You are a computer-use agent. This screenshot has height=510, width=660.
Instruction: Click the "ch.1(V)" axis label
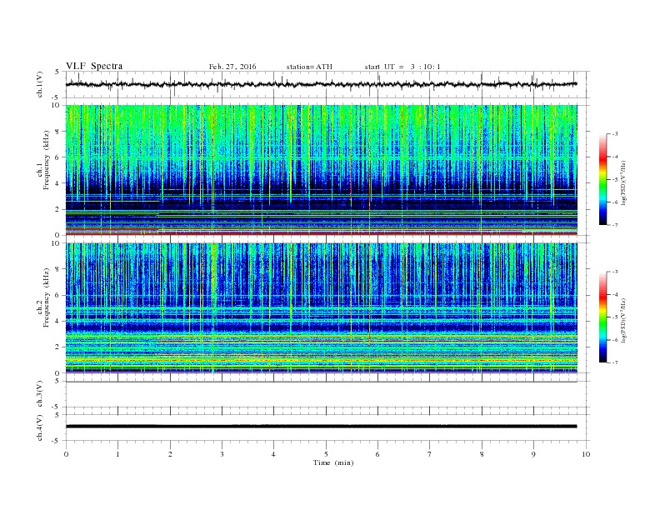[x=40, y=84]
